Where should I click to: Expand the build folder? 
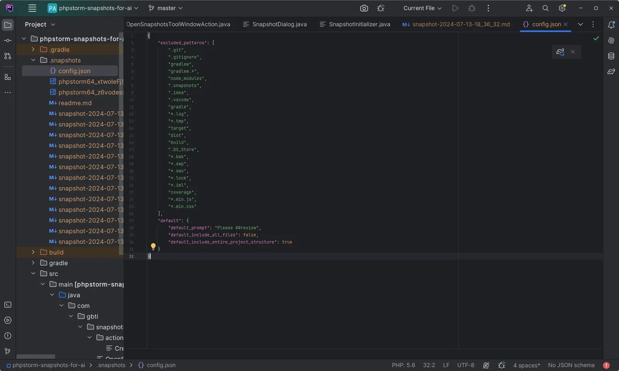tap(33, 252)
